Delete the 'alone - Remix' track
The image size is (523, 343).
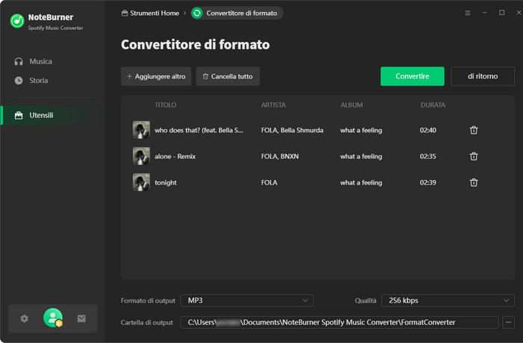(x=474, y=156)
